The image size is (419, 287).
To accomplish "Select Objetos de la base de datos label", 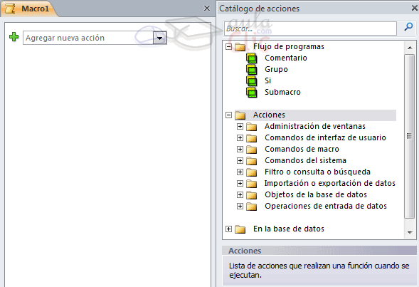I will [316, 194].
